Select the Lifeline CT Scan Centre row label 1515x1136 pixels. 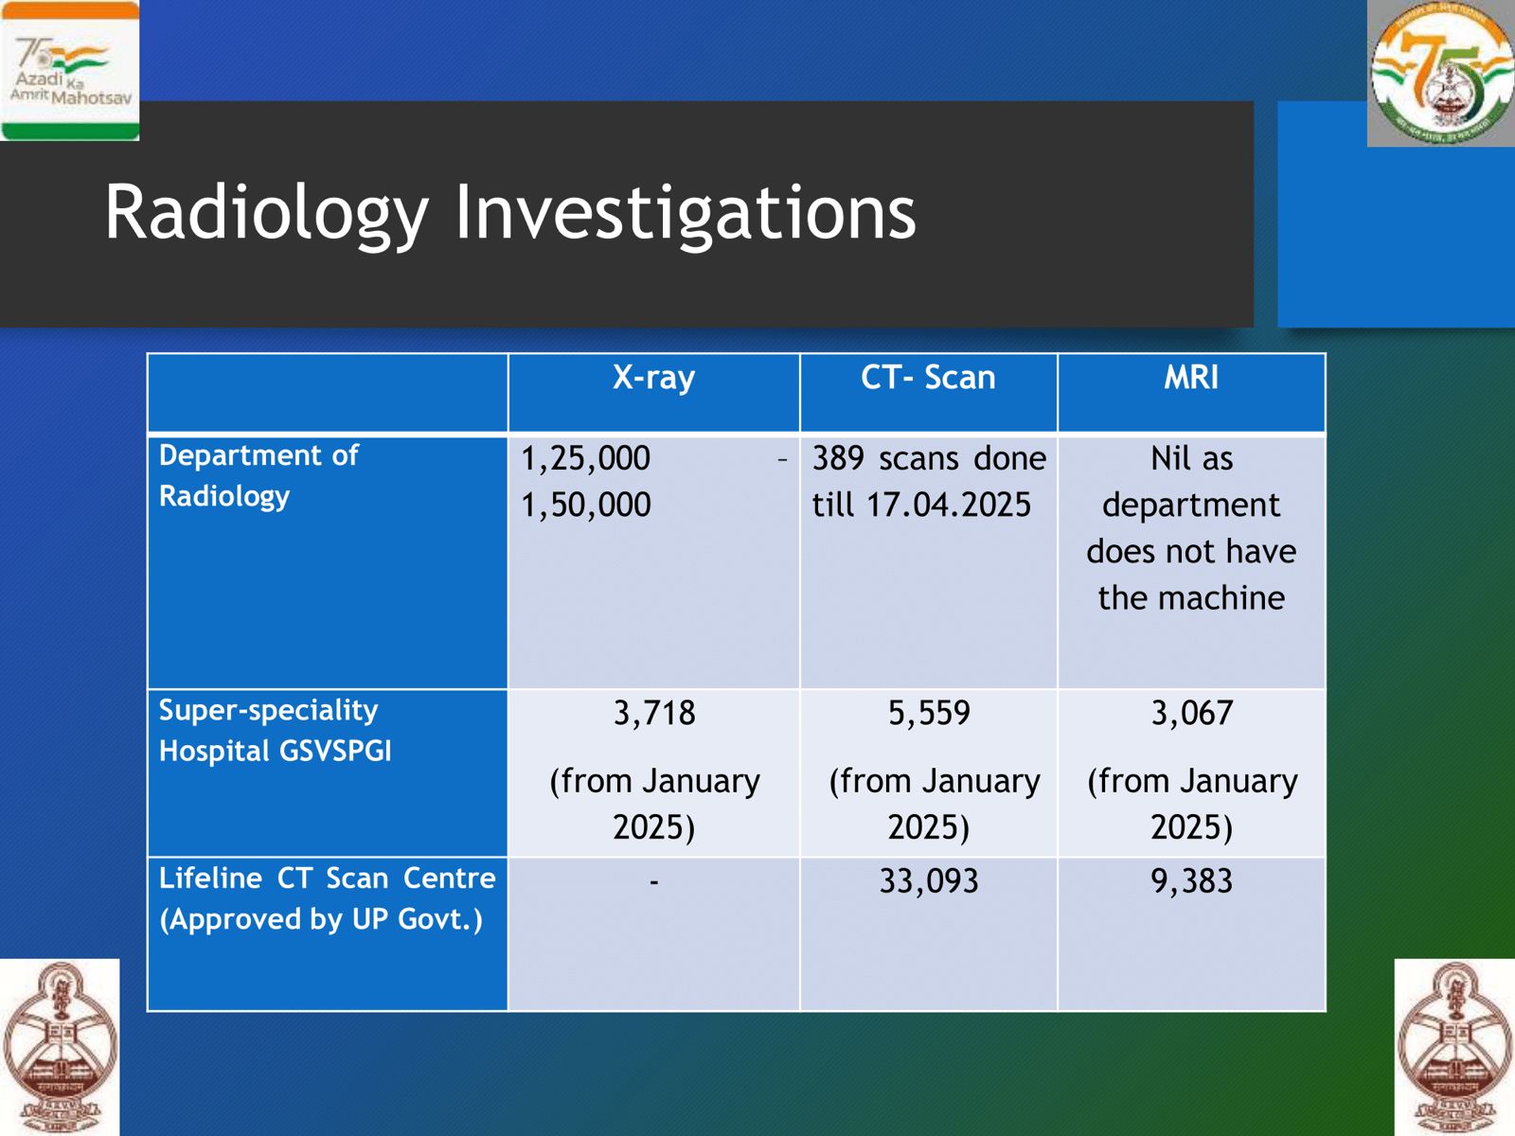point(327,898)
